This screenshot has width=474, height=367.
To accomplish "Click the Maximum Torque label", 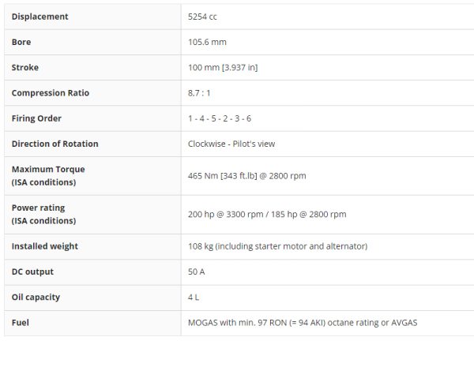I will coord(48,169).
